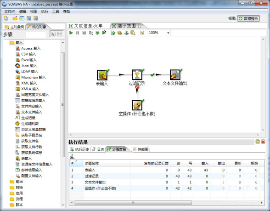Select the 主对象树 tab

pos(15,27)
